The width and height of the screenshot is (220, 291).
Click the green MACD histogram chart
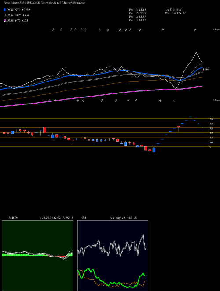[37, 256]
